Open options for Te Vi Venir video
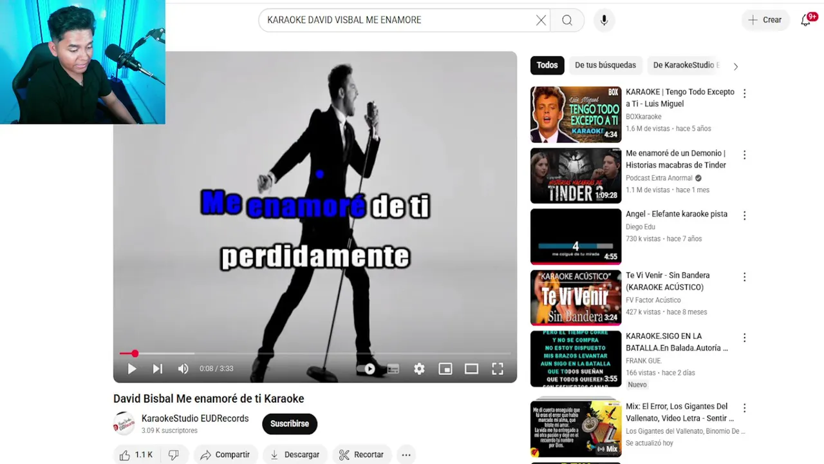This screenshot has width=824, height=464. tap(744, 277)
